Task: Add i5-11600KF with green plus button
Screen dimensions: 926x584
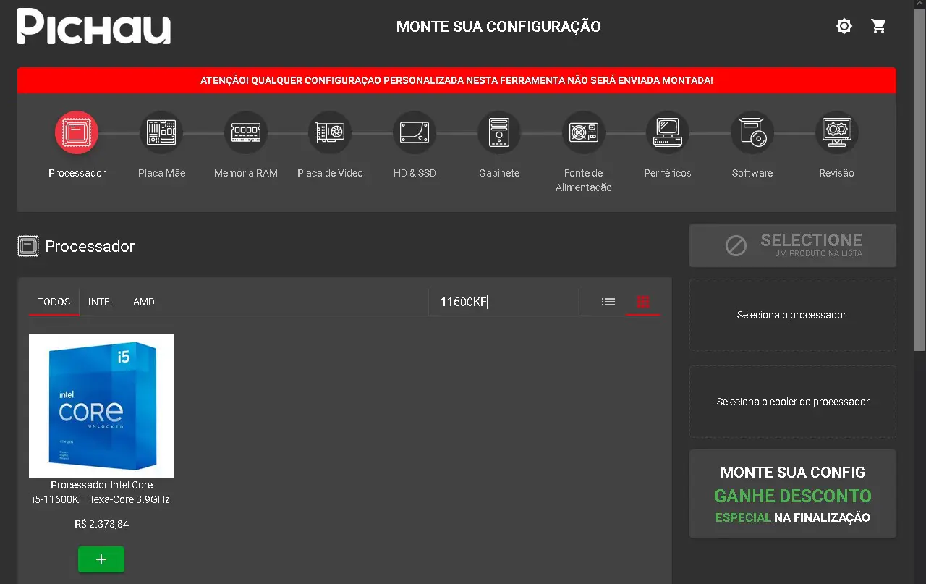Action: [101, 559]
